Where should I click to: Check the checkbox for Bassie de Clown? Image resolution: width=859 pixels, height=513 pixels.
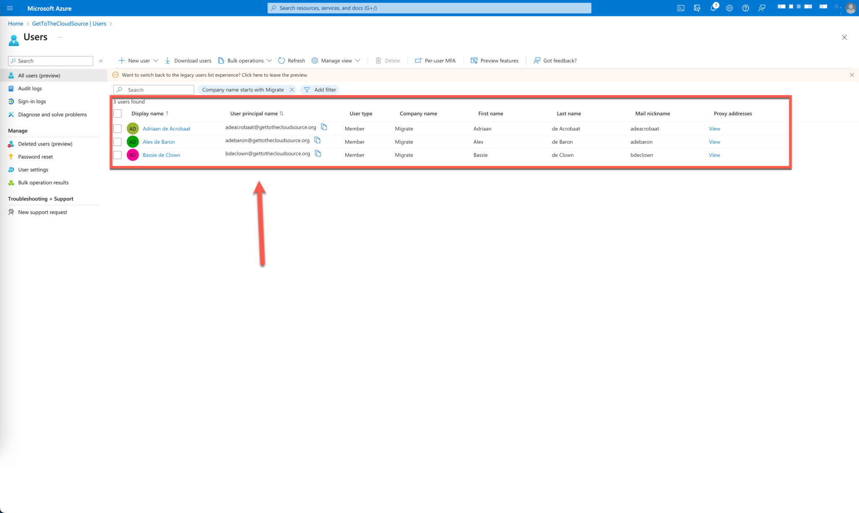point(117,155)
